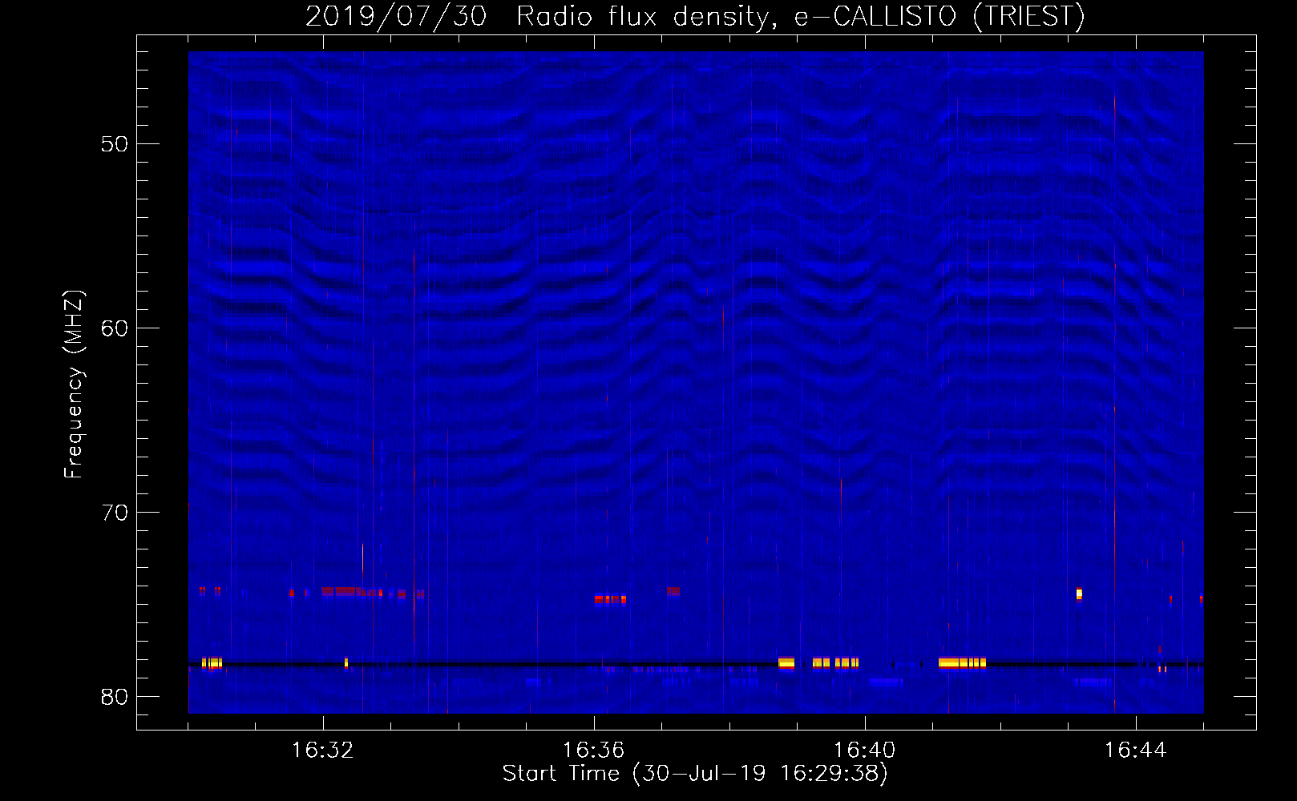
Task: Click the 16:32 time tick label
Action: click(322, 751)
